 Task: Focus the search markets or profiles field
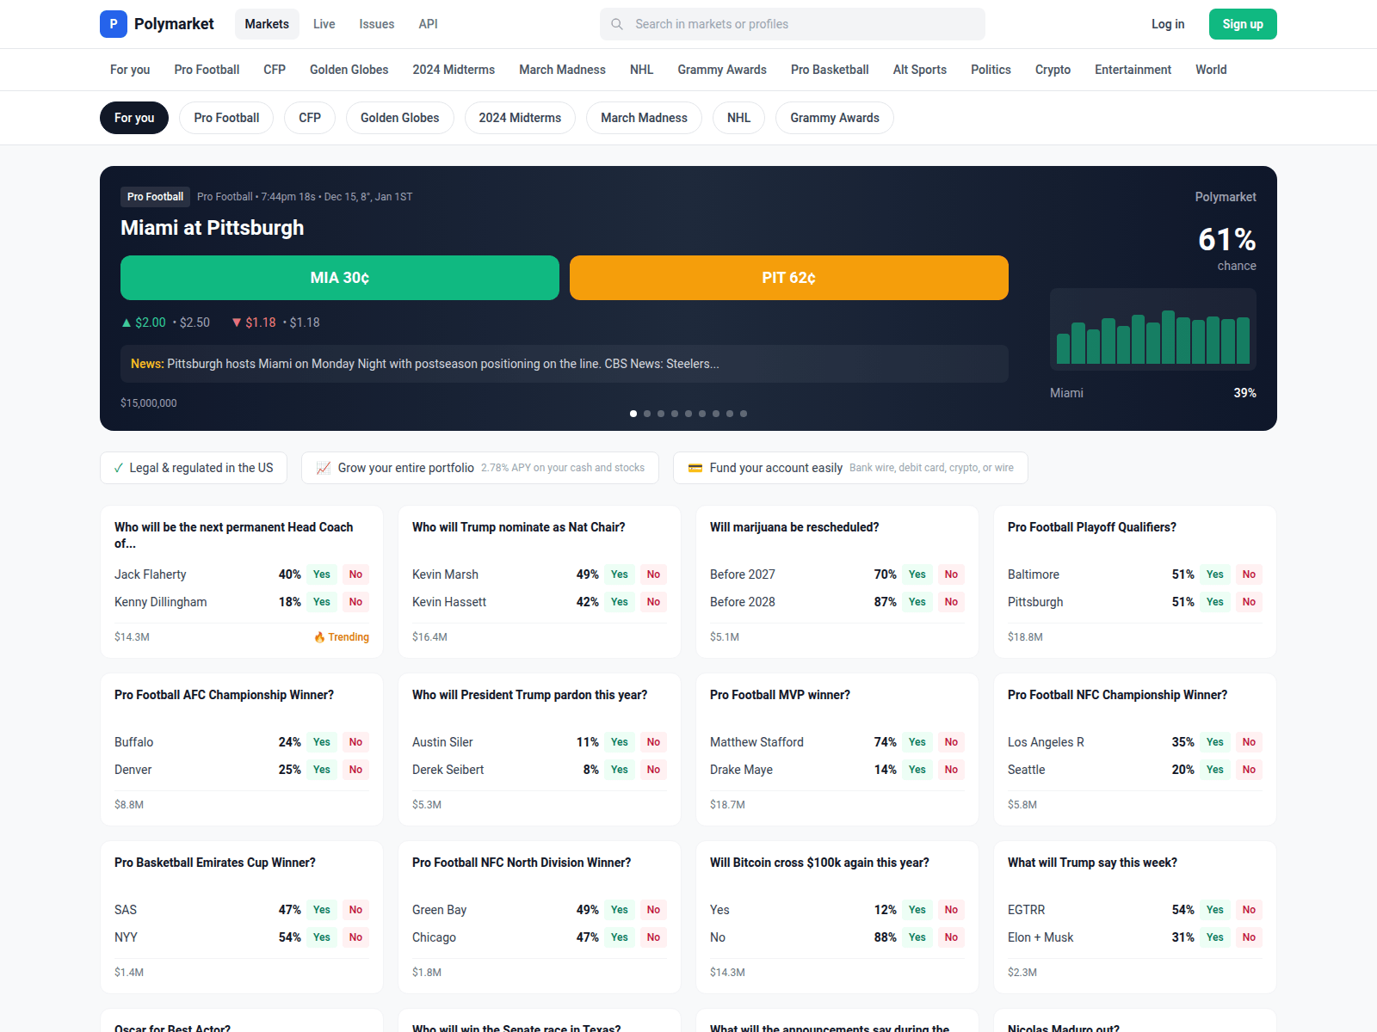coord(793,24)
